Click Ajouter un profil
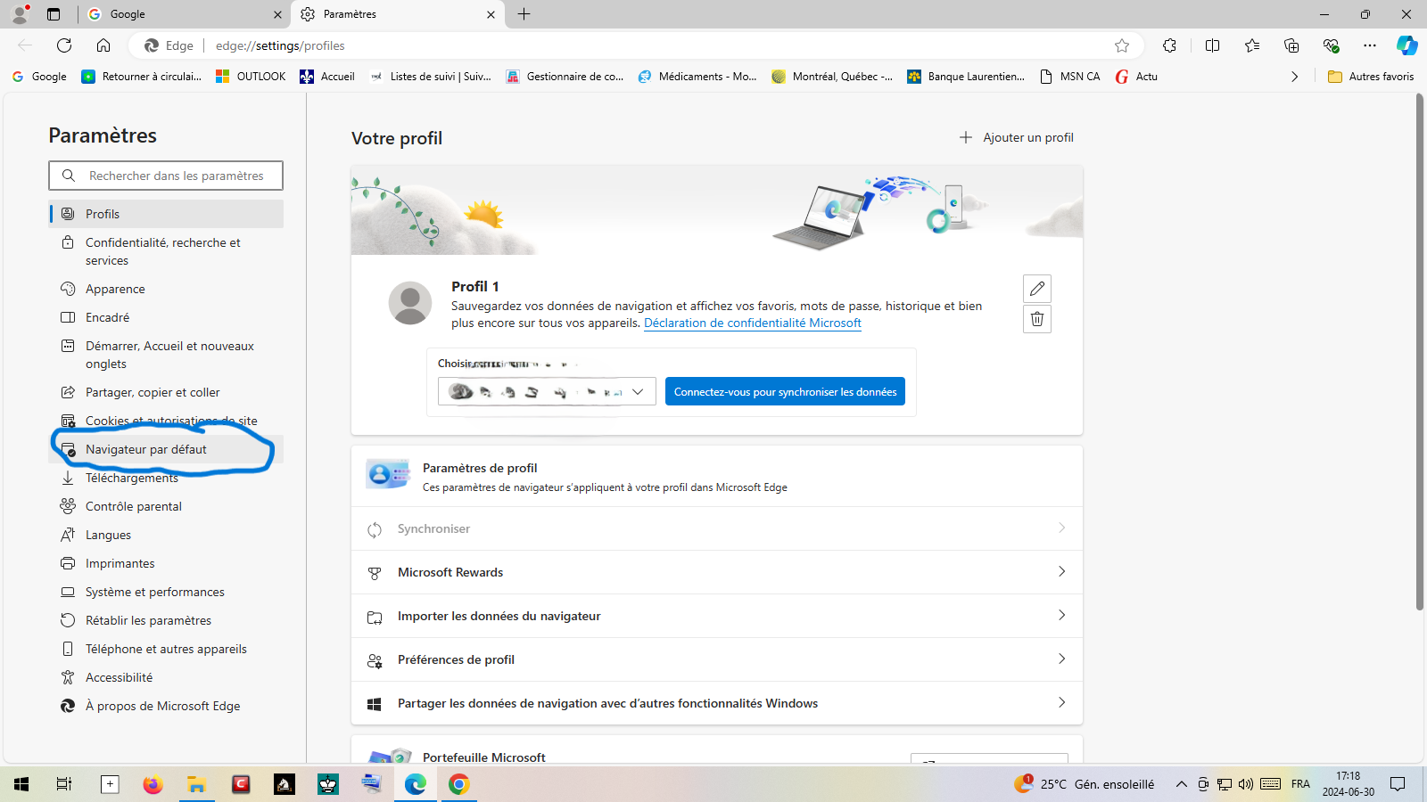The height and width of the screenshot is (802, 1427). point(1016,137)
